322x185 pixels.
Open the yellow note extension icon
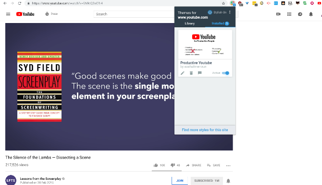pyautogui.click(x=255, y=3)
